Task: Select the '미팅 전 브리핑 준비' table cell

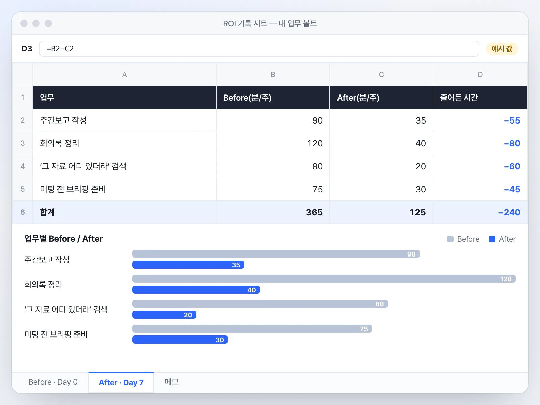Action: click(x=125, y=189)
